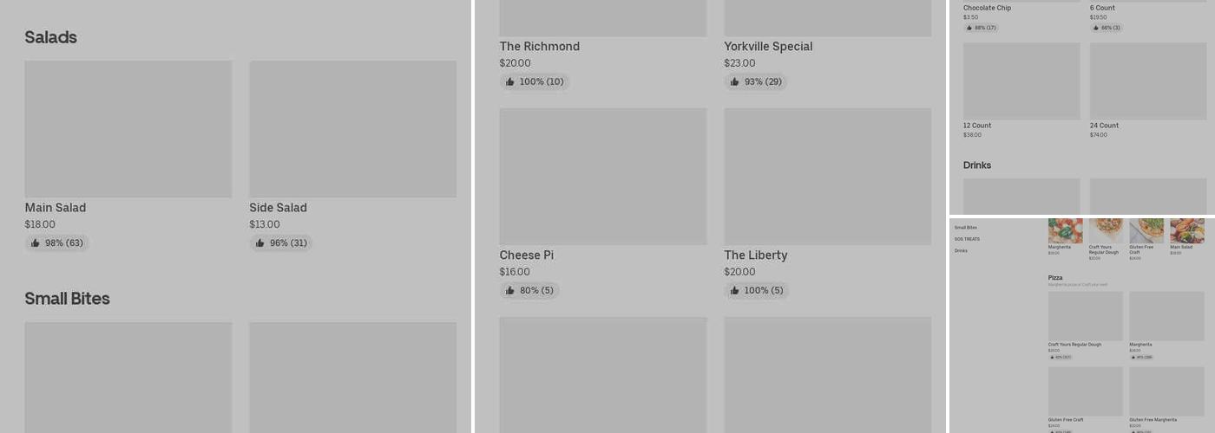Click the featured Margherita pizza photo

coord(1065,230)
